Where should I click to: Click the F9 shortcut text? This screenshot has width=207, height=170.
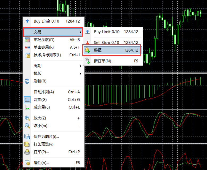136,61
